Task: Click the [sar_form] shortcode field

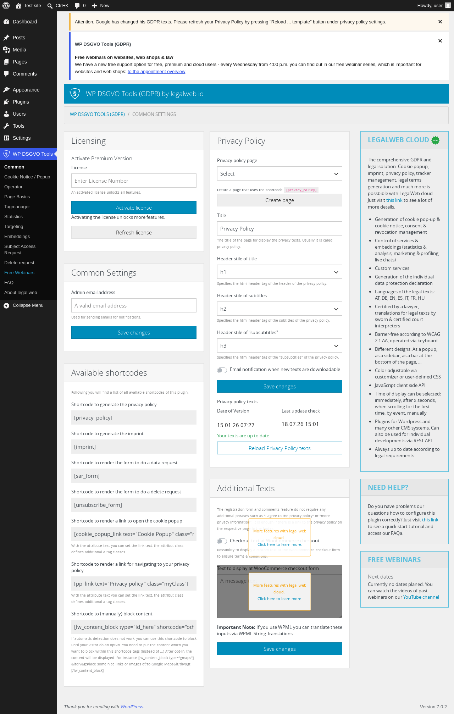Action: point(134,476)
